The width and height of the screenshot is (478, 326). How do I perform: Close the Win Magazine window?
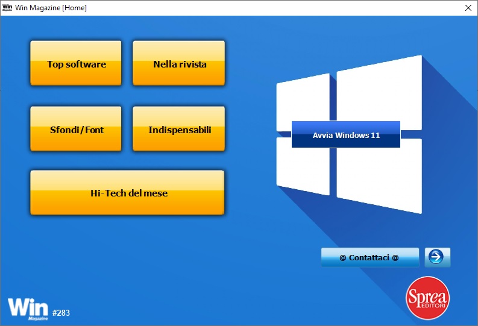pyautogui.click(x=468, y=8)
